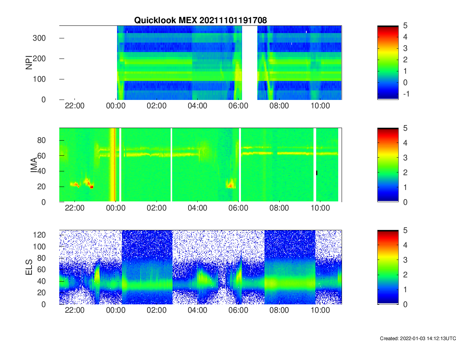Click the "10:00" tick under the NPI panel
This screenshot has width=456, height=342.
(x=320, y=106)
